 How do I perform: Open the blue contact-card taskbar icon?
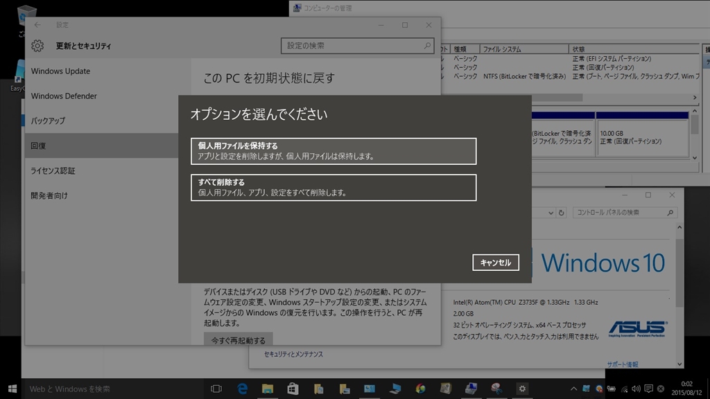pos(370,389)
